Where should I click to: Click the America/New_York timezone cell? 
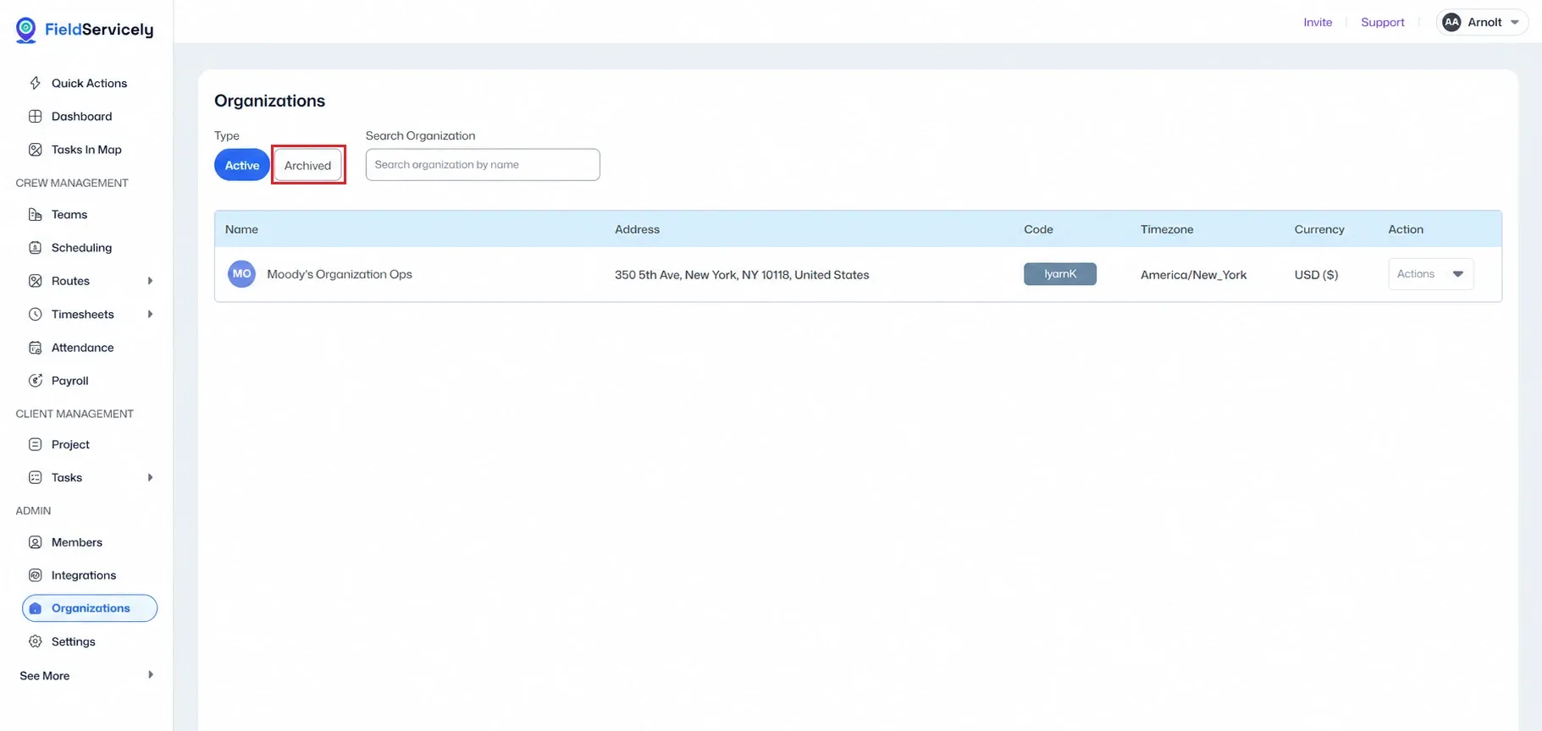1193,275
